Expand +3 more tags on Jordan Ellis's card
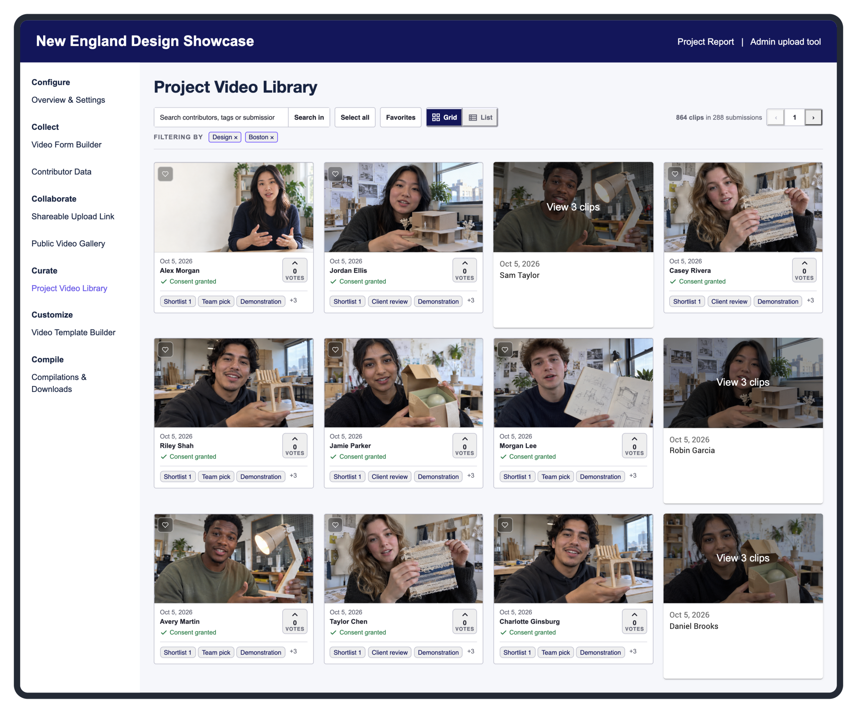857x713 pixels. tap(471, 301)
